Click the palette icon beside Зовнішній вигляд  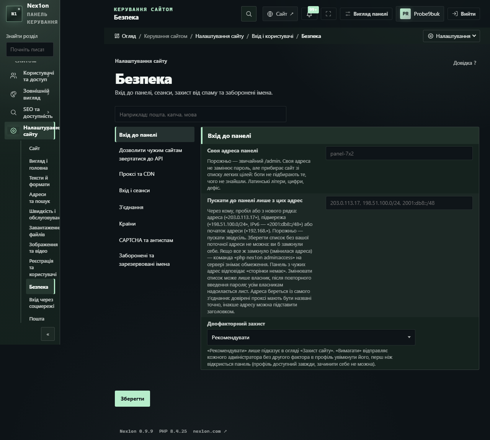13,94
